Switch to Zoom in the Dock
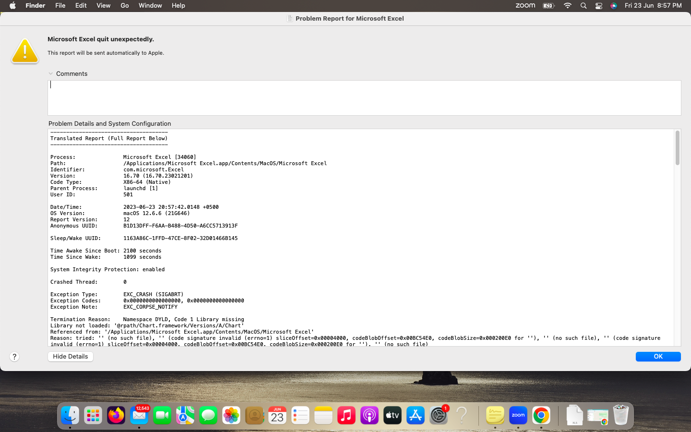The image size is (691, 432). tap(518, 415)
